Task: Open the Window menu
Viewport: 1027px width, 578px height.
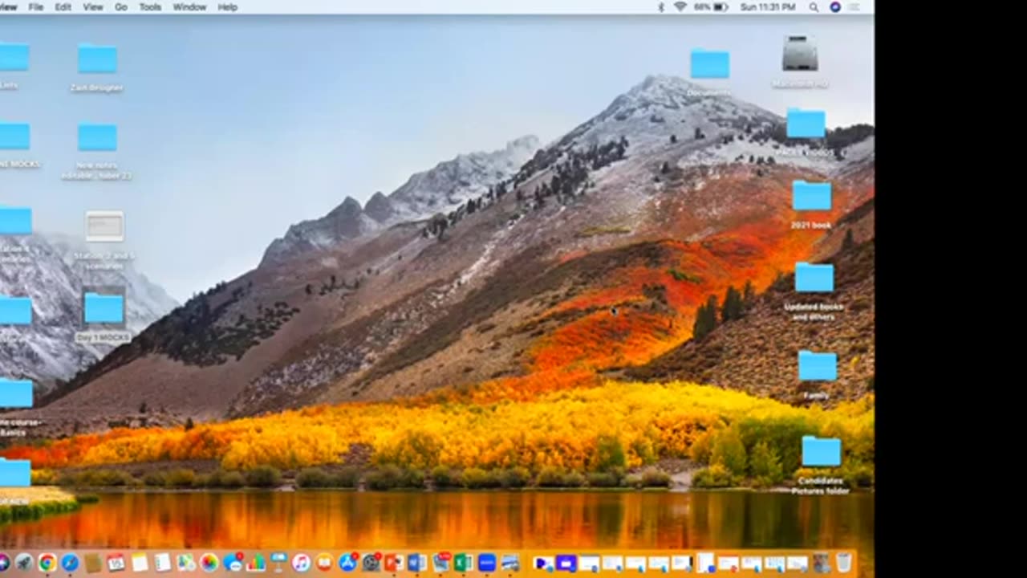Action: click(189, 6)
